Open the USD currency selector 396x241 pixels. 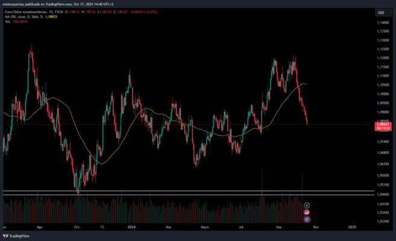[x=382, y=12]
